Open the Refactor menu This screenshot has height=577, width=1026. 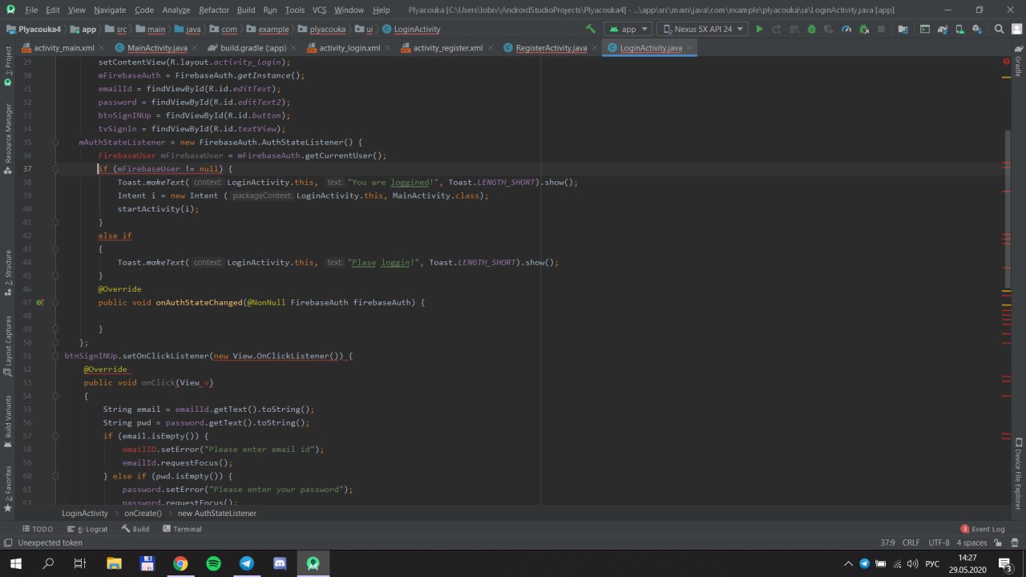[213, 10]
